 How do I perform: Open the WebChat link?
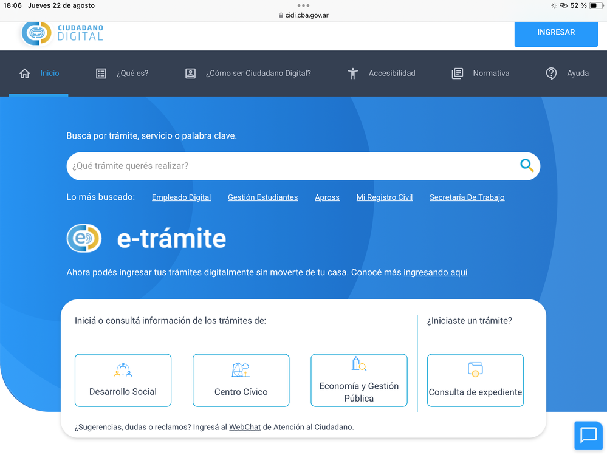[x=245, y=427]
